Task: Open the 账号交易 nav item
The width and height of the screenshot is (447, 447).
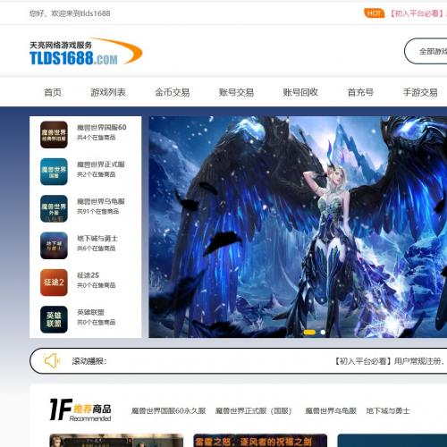Action: point(236,92)
